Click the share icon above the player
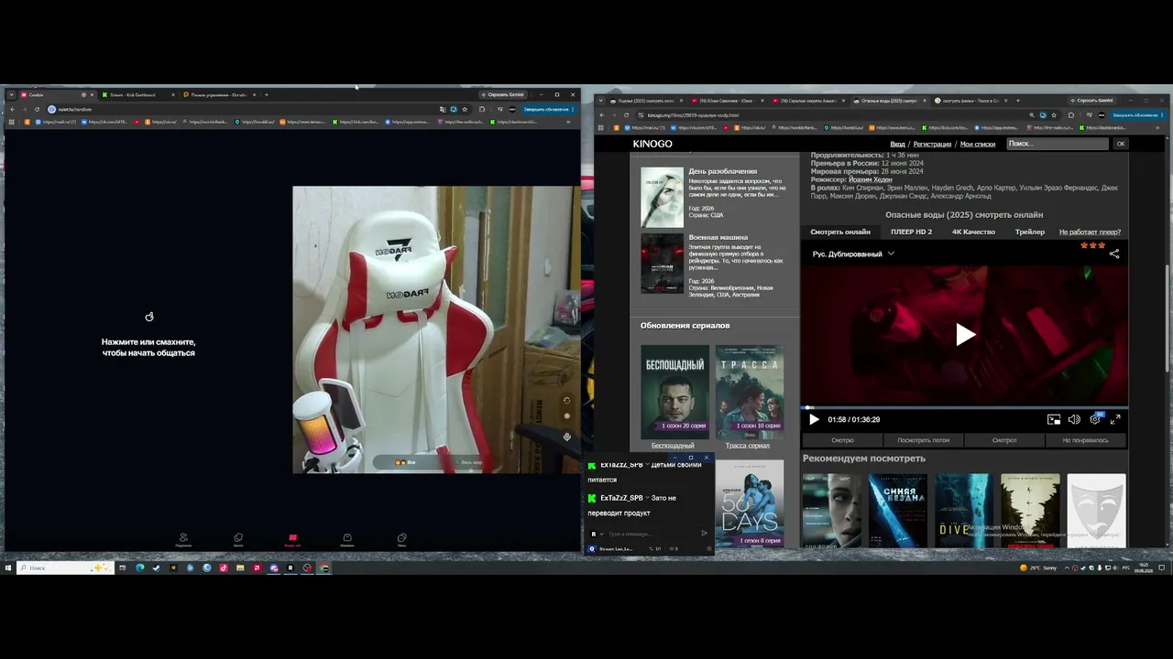 click(1114, 254)
